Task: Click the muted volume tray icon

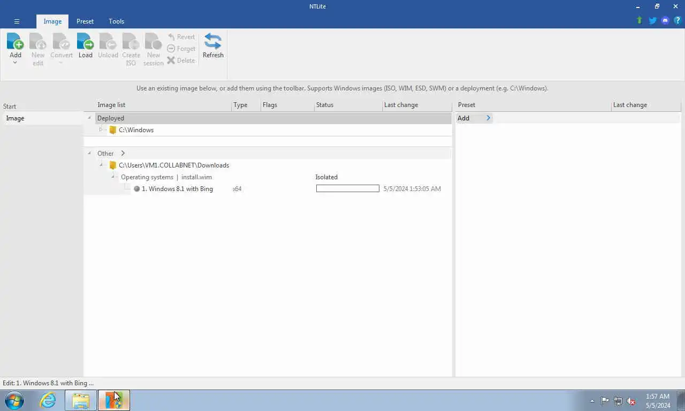Action: (x=631, y=401)
